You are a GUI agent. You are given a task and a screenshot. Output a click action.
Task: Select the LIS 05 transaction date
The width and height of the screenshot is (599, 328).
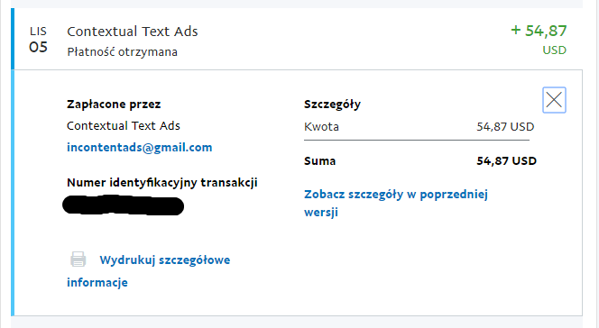(x=38, y=40)
